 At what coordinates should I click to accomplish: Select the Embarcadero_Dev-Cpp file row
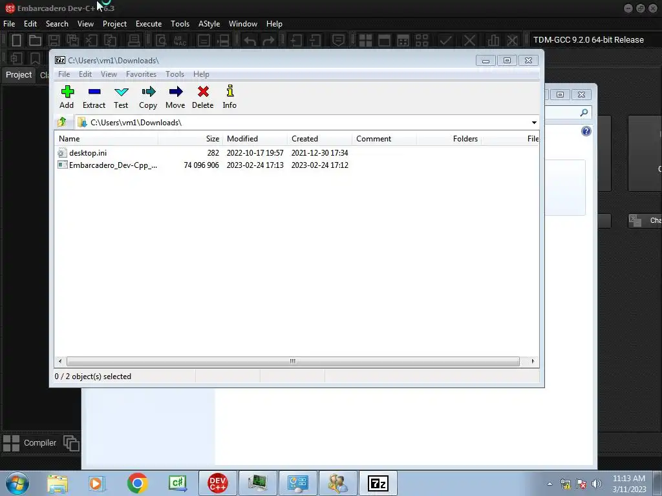[296, 165]
